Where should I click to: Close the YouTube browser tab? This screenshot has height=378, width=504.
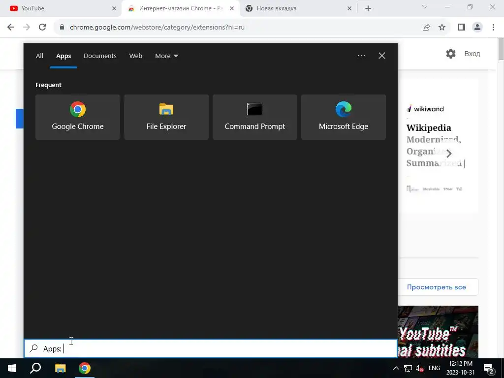point(114,8)
